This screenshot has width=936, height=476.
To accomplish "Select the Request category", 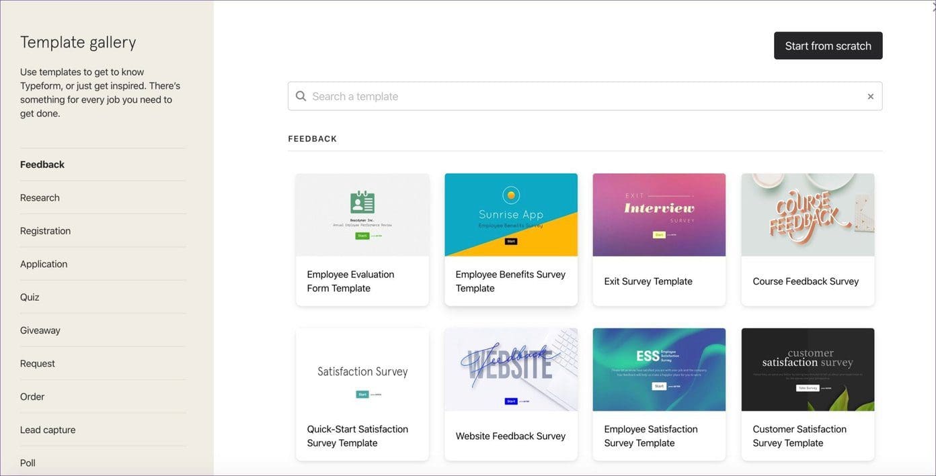I will click(38, 363).
